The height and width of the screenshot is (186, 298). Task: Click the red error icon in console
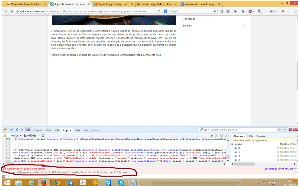(x=4, y=169)
